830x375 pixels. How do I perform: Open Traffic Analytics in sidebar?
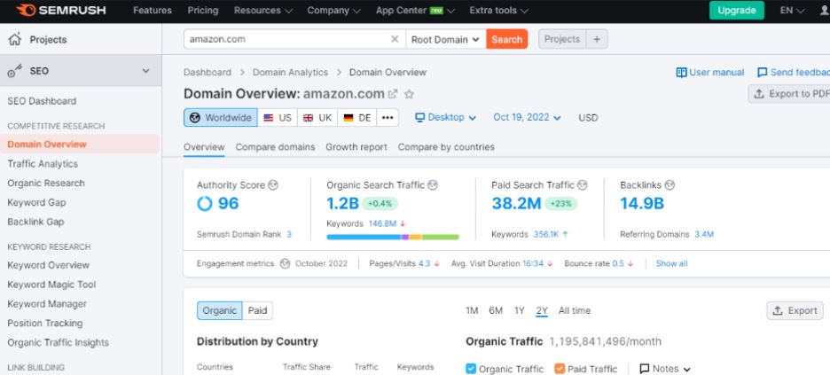[x=43, y=164]
